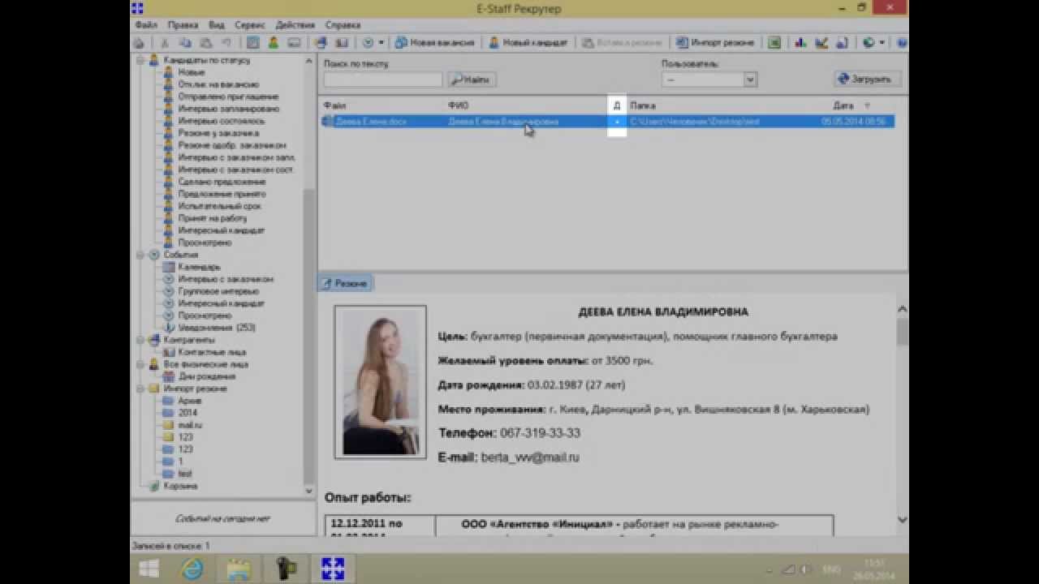Click the green Excel export toolbar icon
1039x584 pixels.
pos(774,43)
